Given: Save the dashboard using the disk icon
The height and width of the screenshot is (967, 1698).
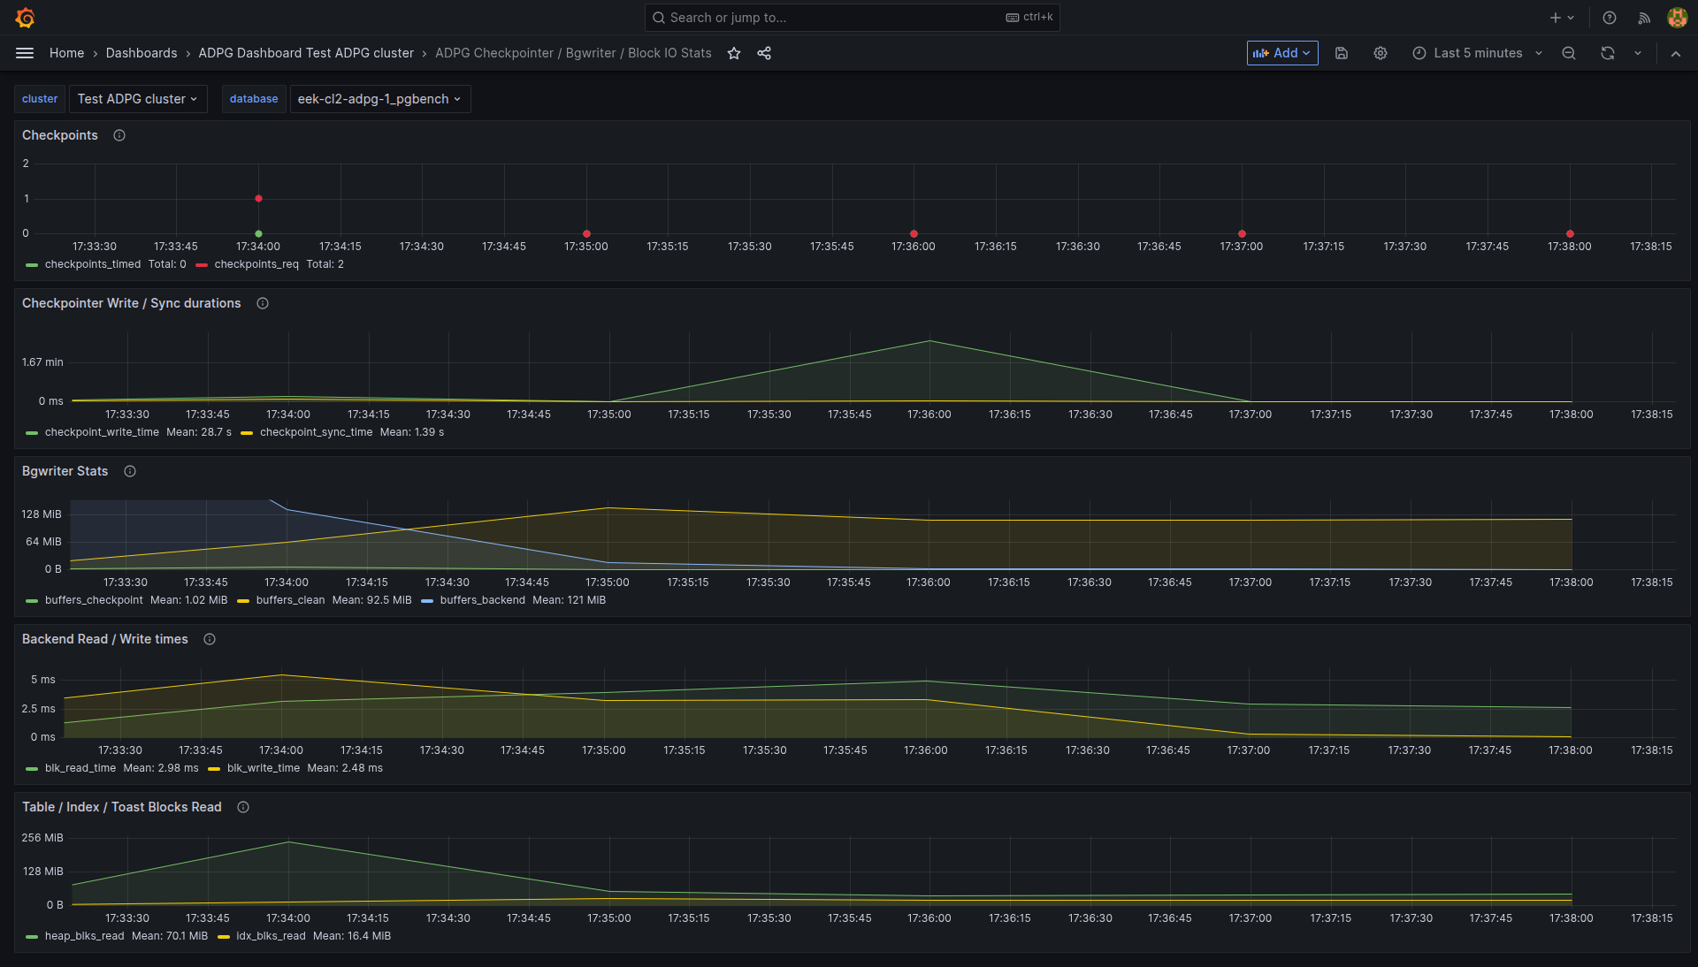Looking at the screenshot, I should pyautogui.click(x=1342, y=53).
